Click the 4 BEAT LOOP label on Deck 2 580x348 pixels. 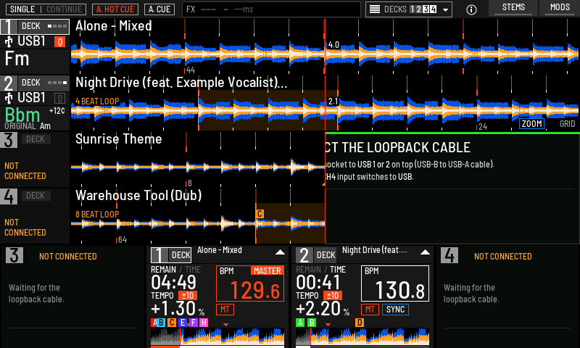tap(97, 101)
